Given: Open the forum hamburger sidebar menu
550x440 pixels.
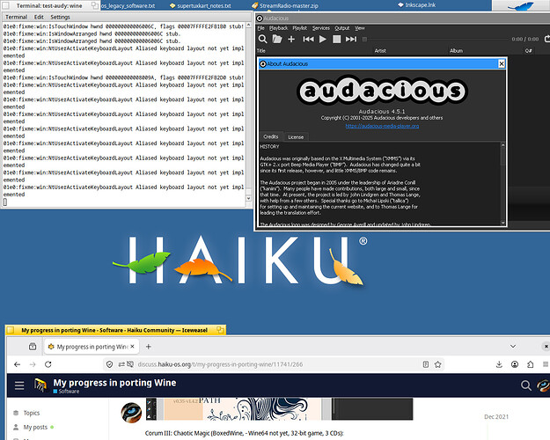Looking at the screenshot, I should (19, 385).
